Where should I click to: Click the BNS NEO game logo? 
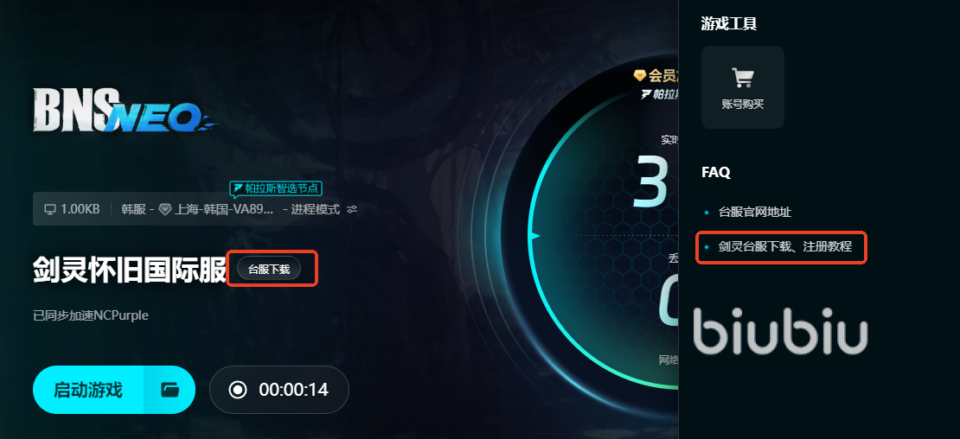[x=126, y=110]
